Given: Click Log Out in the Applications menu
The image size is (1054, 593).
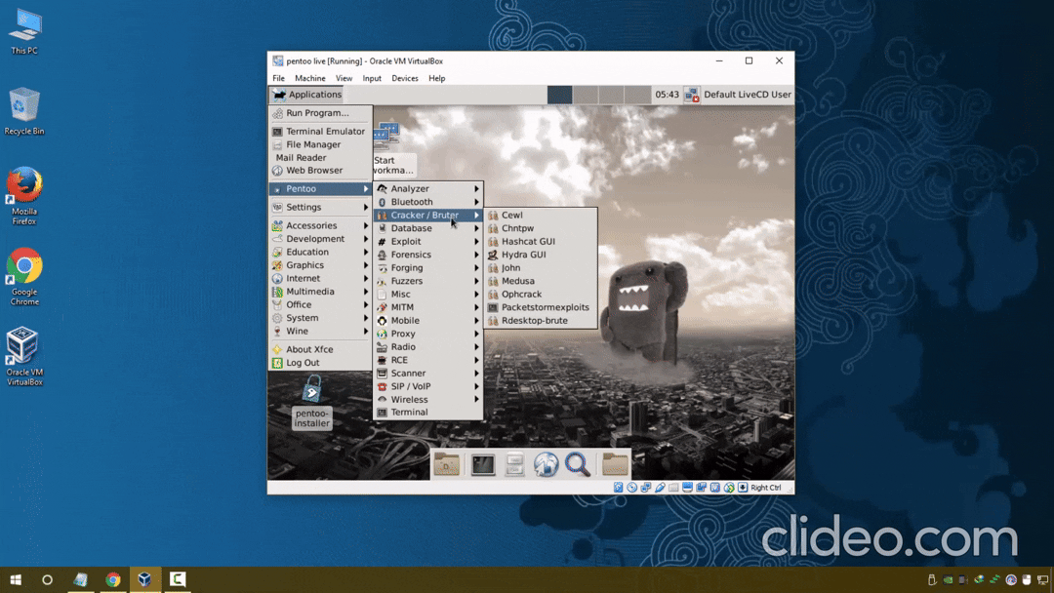Looking at the screenshot, I should 303,363.
